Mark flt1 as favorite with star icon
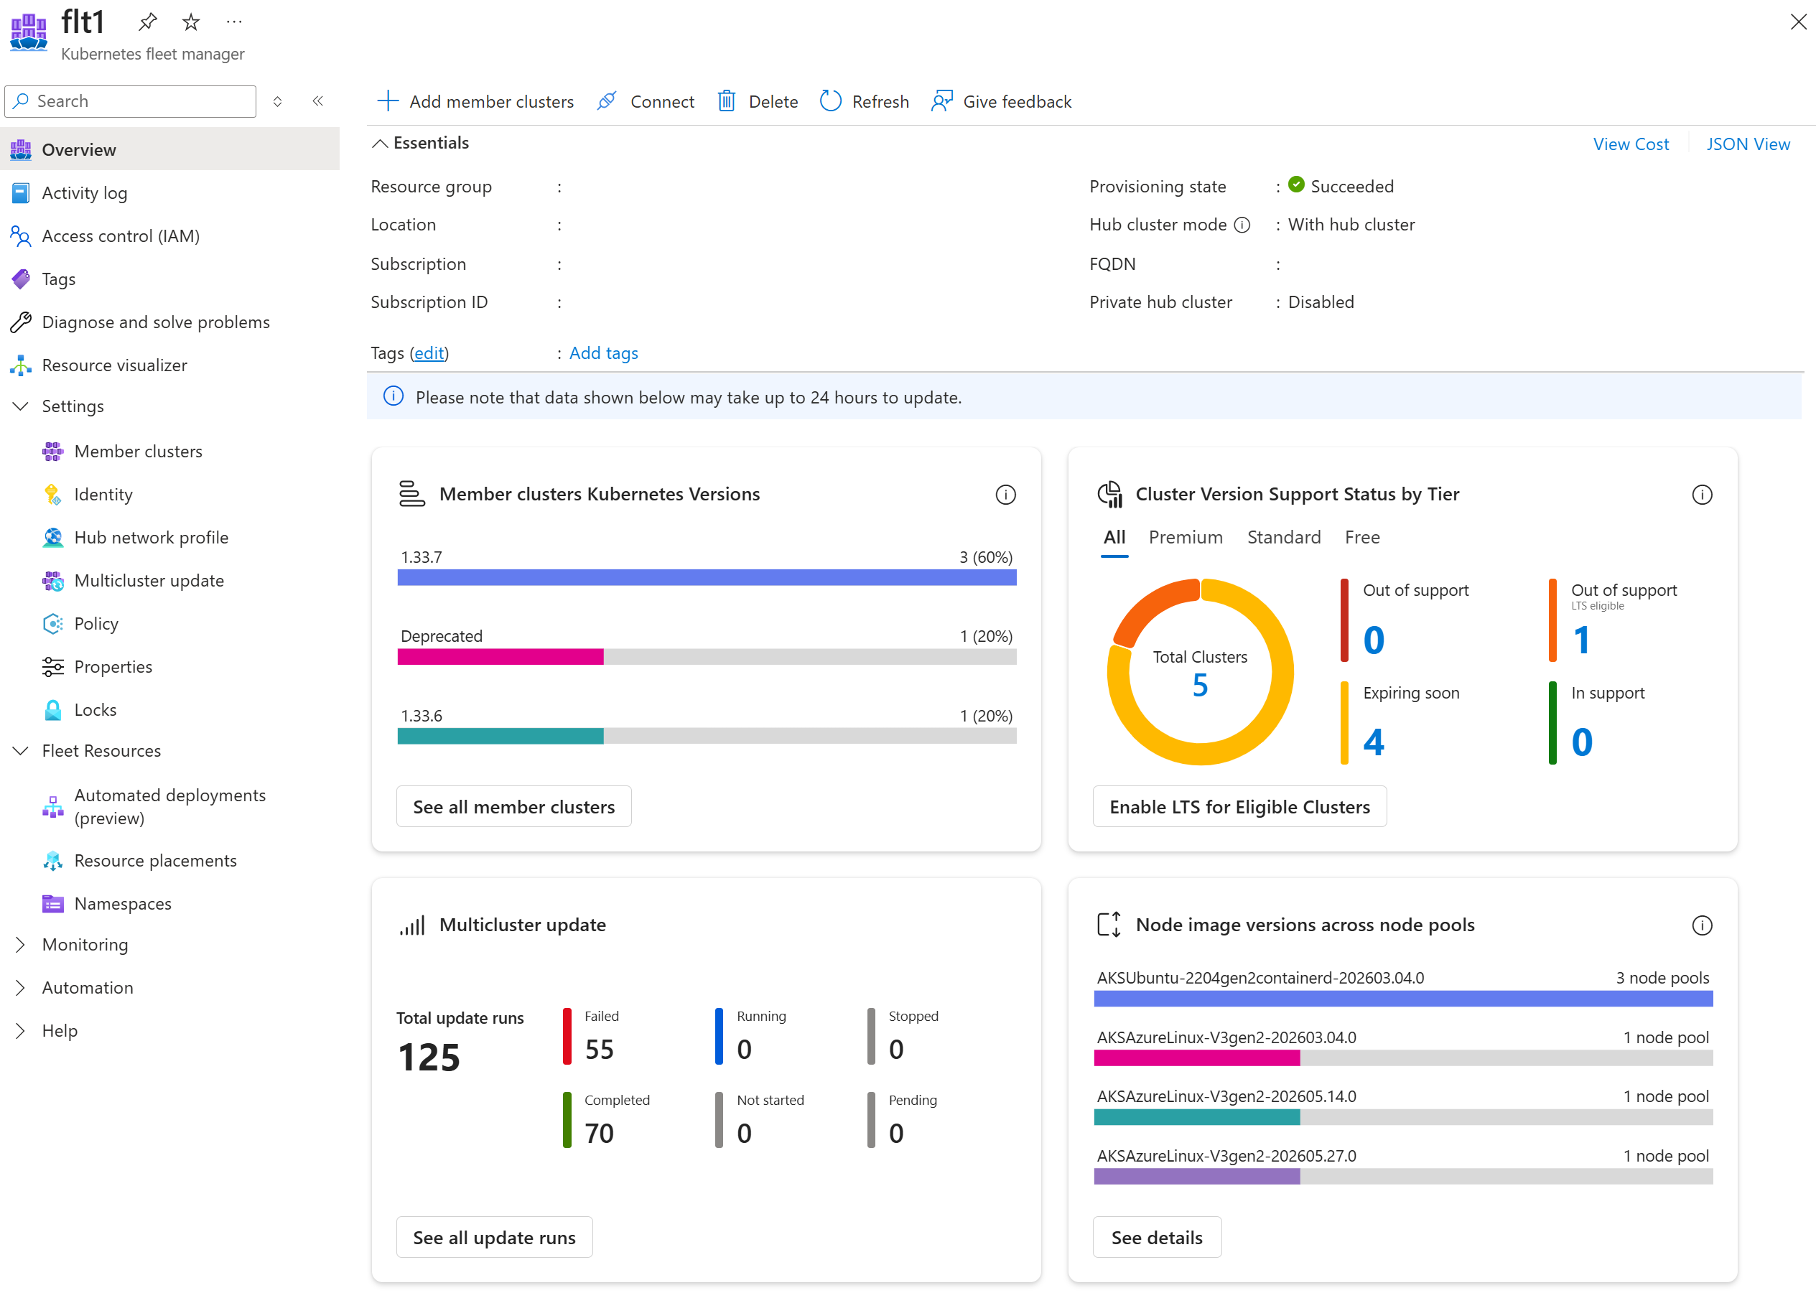 pos(190,22)
